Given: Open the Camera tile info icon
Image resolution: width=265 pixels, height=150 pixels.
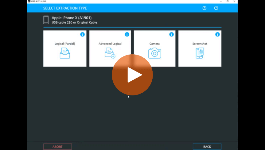Looking at the screenshot, I should [171, 34].
